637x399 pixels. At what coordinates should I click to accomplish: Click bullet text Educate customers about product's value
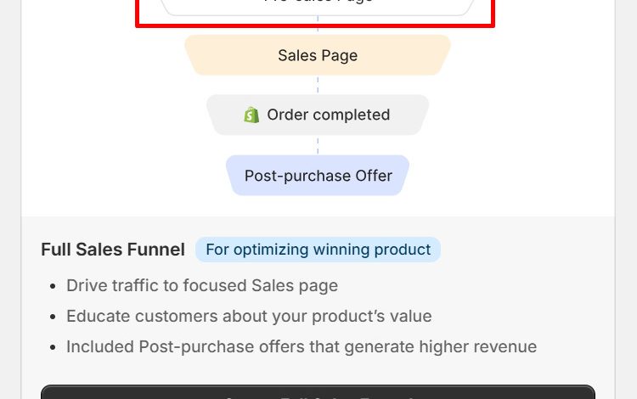click(249, 316)
